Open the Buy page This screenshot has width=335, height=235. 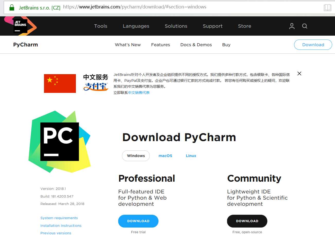click(x=226, y=45)
